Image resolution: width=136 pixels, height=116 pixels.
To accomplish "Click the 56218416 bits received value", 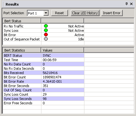I will click(x=50, y=73).
